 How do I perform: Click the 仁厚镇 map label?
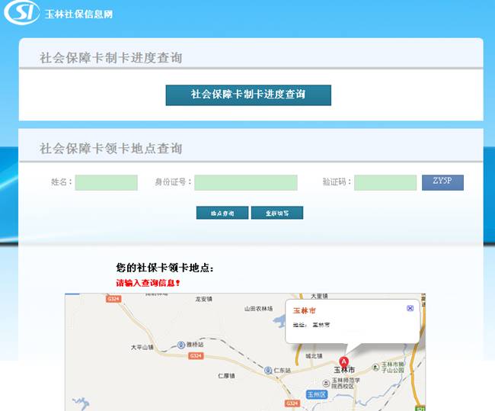[x=226, y=376]
